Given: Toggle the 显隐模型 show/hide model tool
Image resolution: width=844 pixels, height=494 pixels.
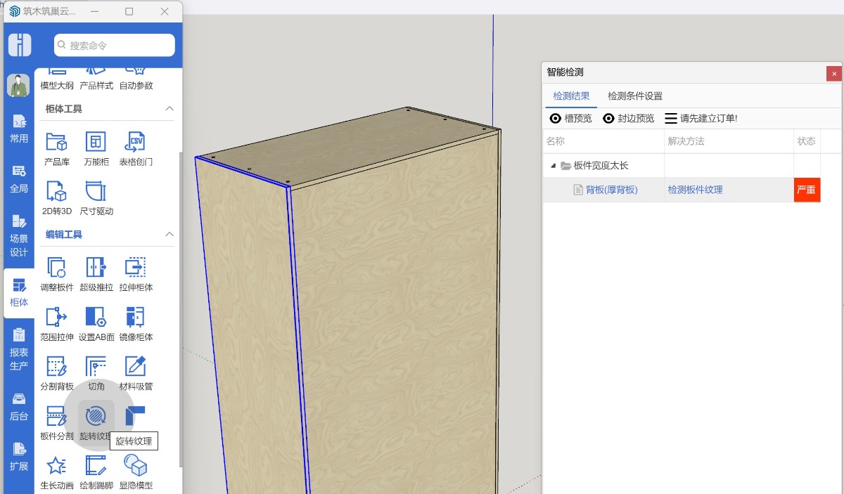Looking at the screenshot, I should click(x=135, y=472).
